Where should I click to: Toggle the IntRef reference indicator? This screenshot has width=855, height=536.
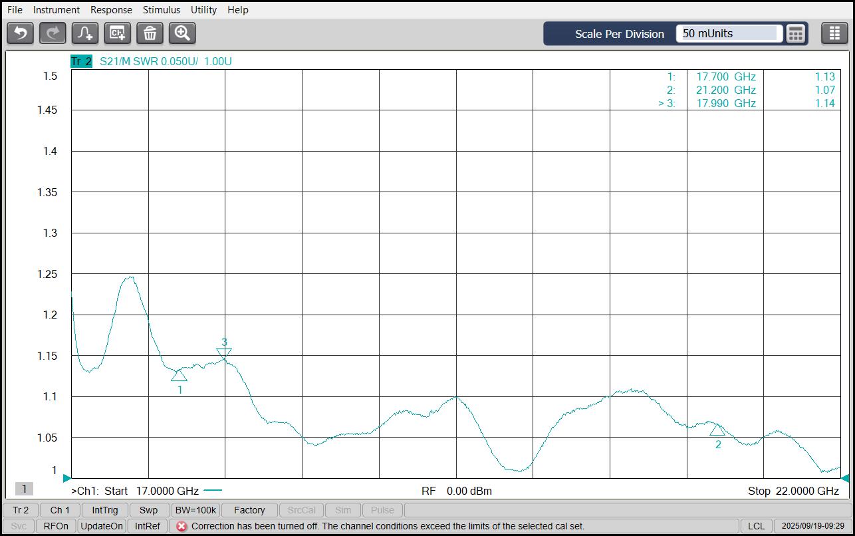click(147, 526)
